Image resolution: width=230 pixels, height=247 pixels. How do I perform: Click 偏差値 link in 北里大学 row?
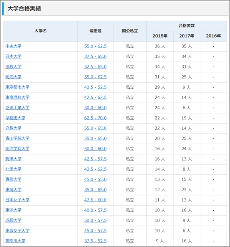[95, 169]
